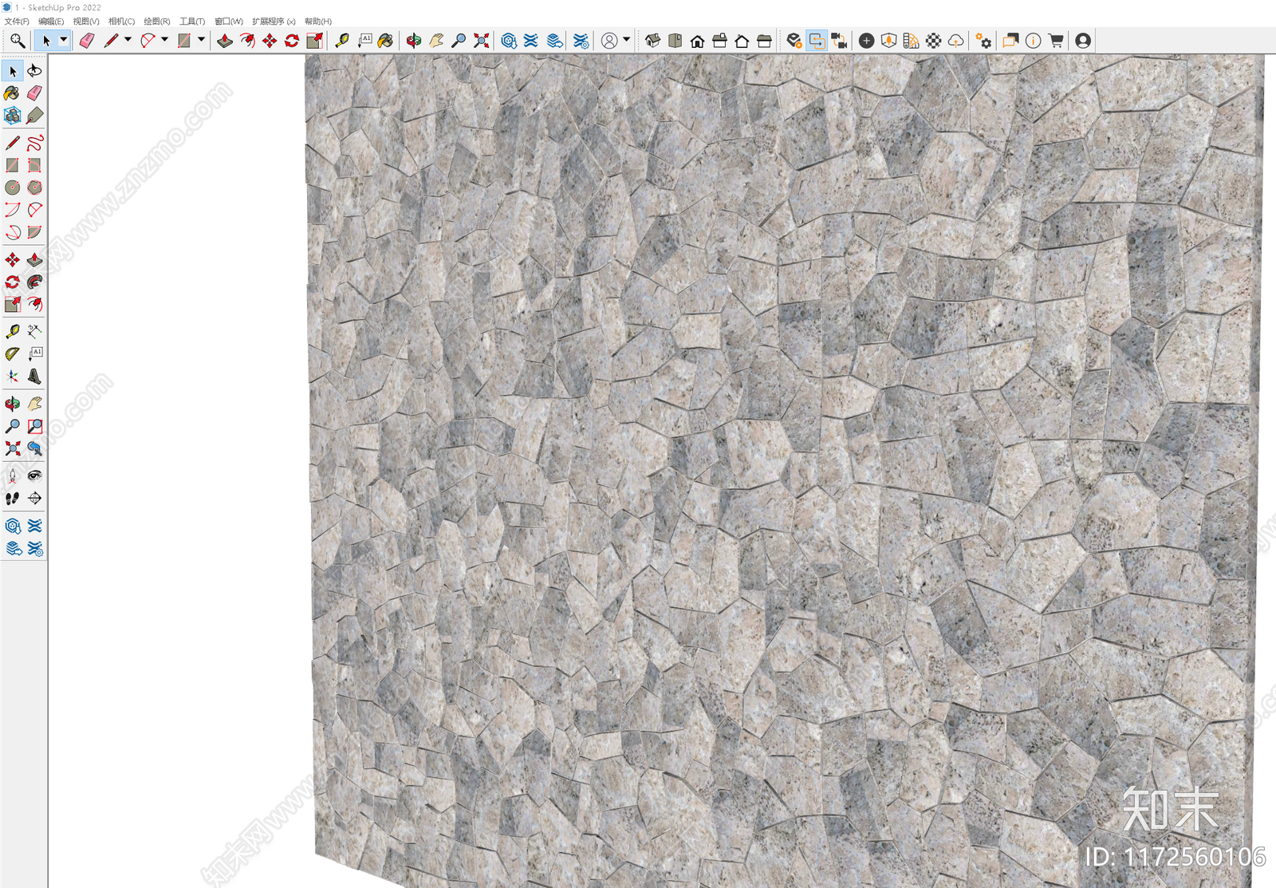Click the solid account profile icon

click(x=1083, y=41)
